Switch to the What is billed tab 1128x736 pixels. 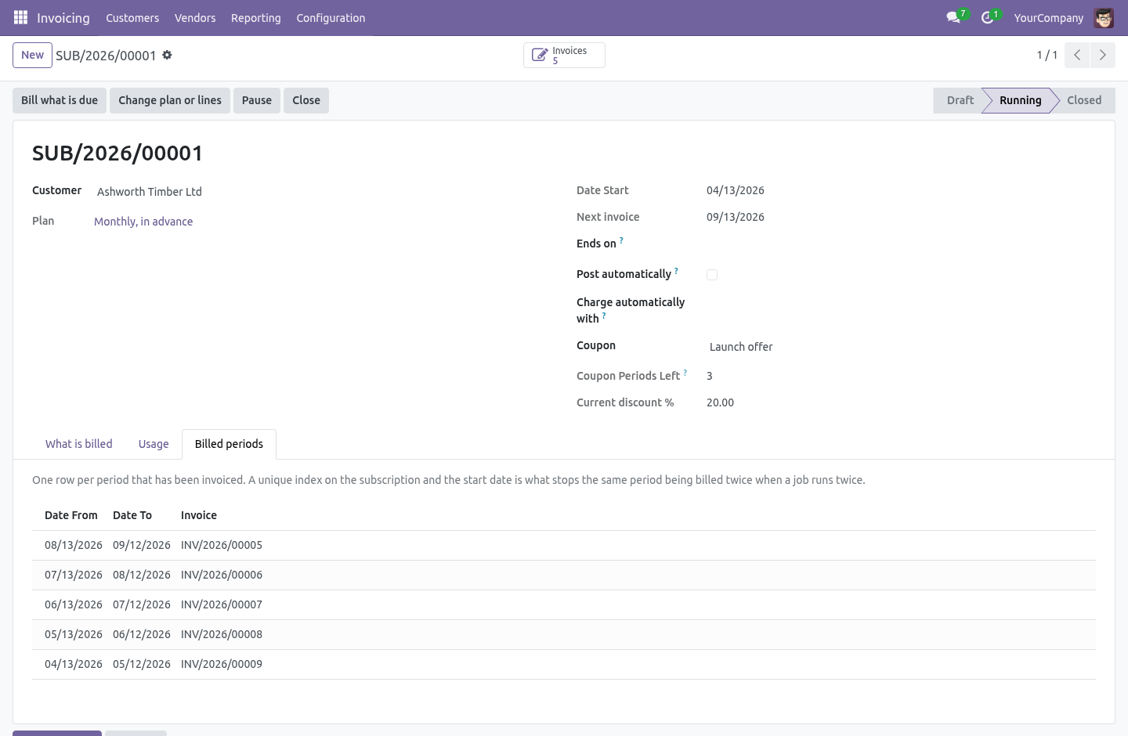click(79, 444)
